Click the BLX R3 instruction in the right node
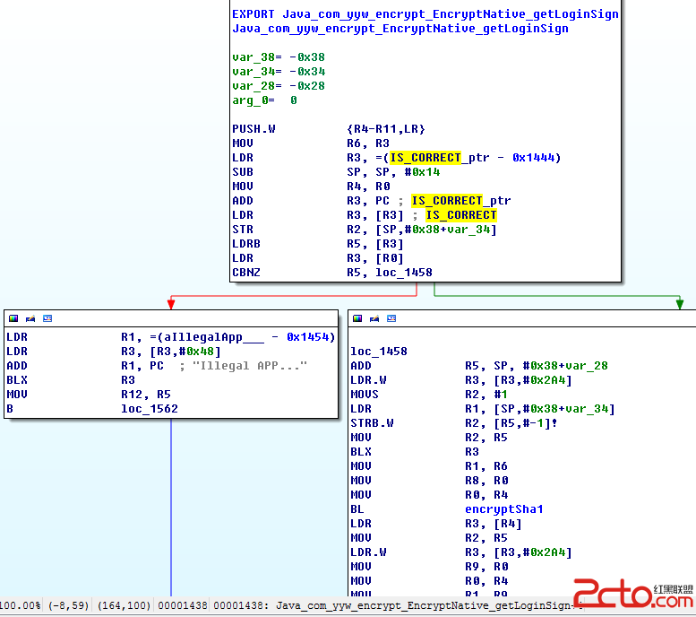This screenshot has width=696, height=617. pos(415,452)
